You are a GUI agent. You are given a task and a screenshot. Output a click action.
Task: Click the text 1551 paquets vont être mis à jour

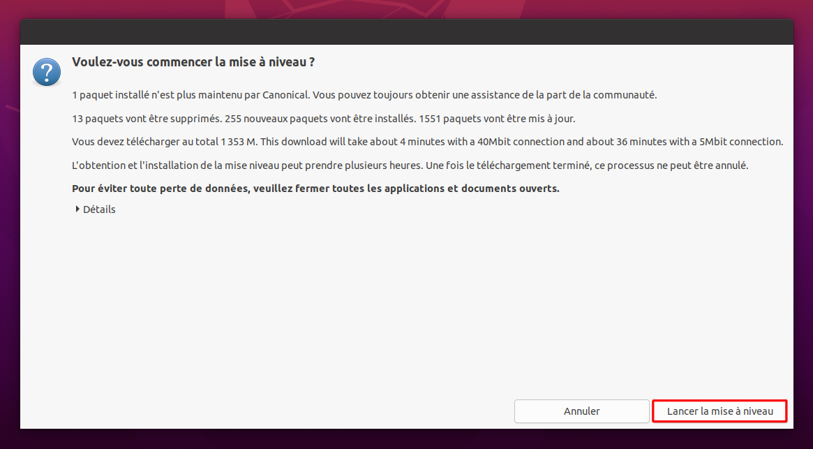click(x=498, y=118)
